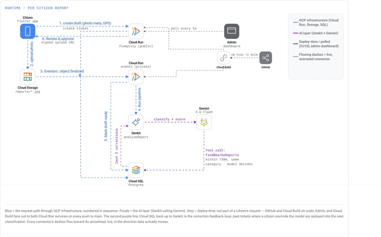
Task: Click the 'create ticket' label
Action: [x=76, y=28]
